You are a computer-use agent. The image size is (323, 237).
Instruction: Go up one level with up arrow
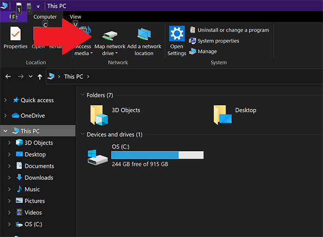(x=40, y=77)
